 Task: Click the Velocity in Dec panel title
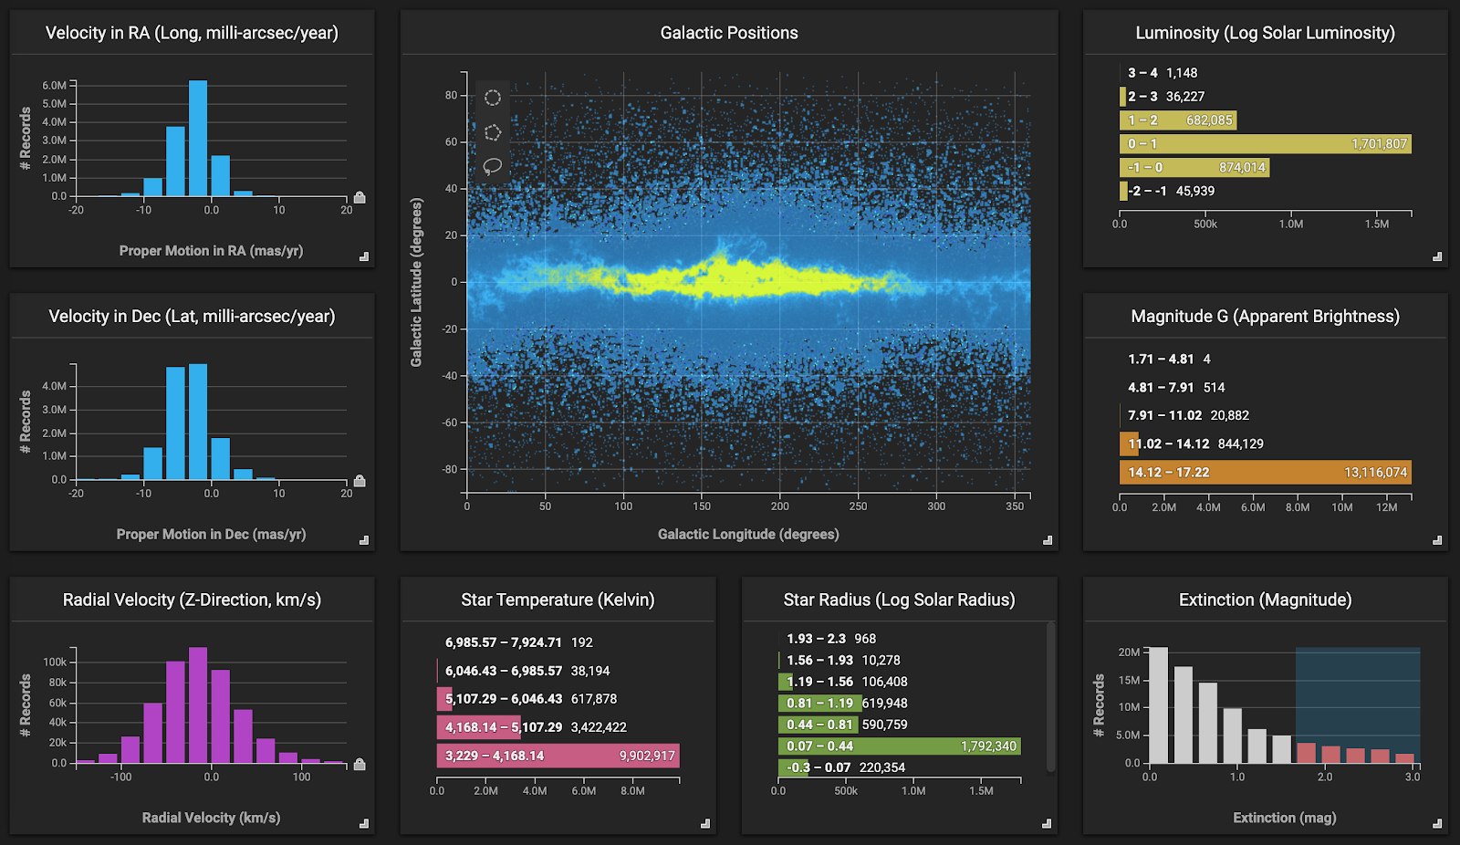click(192, 317)
